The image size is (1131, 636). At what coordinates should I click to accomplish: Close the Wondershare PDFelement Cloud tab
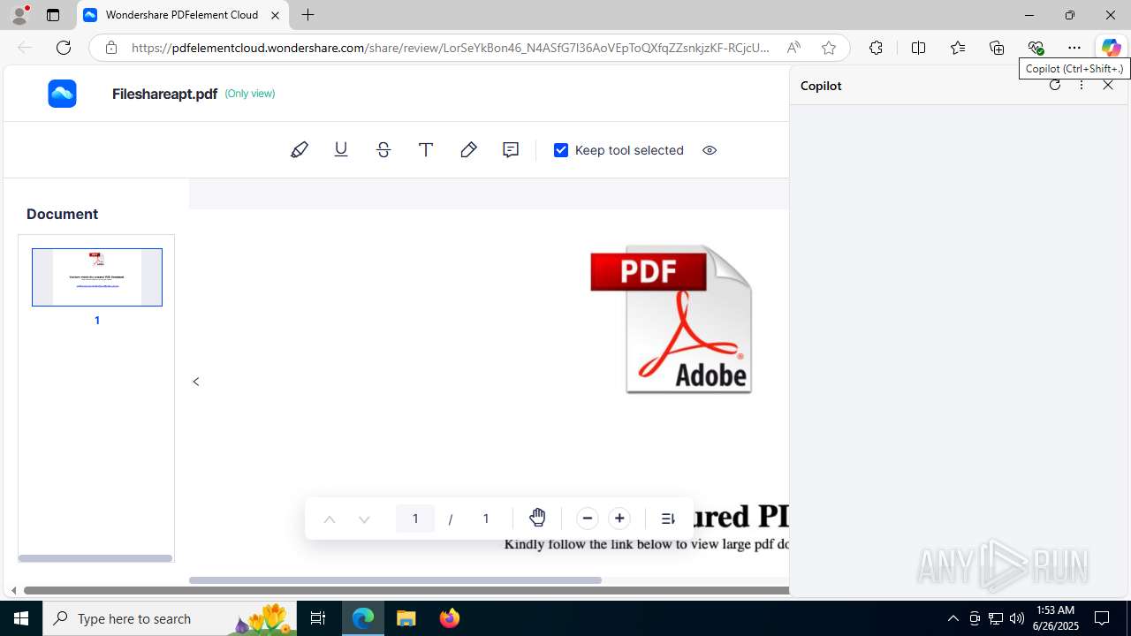click(275, 15)
